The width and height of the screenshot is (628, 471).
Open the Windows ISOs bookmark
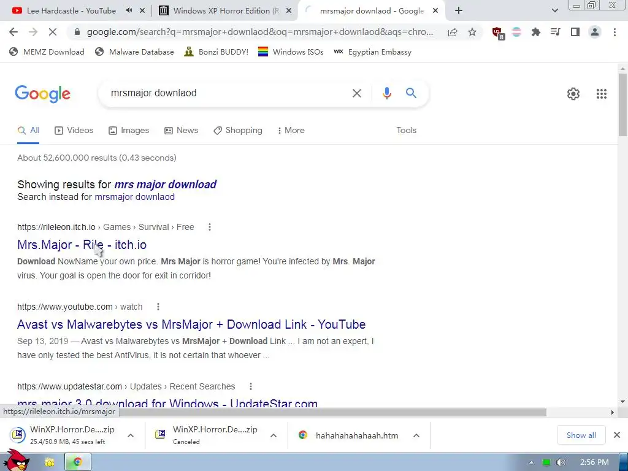click(291, 52)
